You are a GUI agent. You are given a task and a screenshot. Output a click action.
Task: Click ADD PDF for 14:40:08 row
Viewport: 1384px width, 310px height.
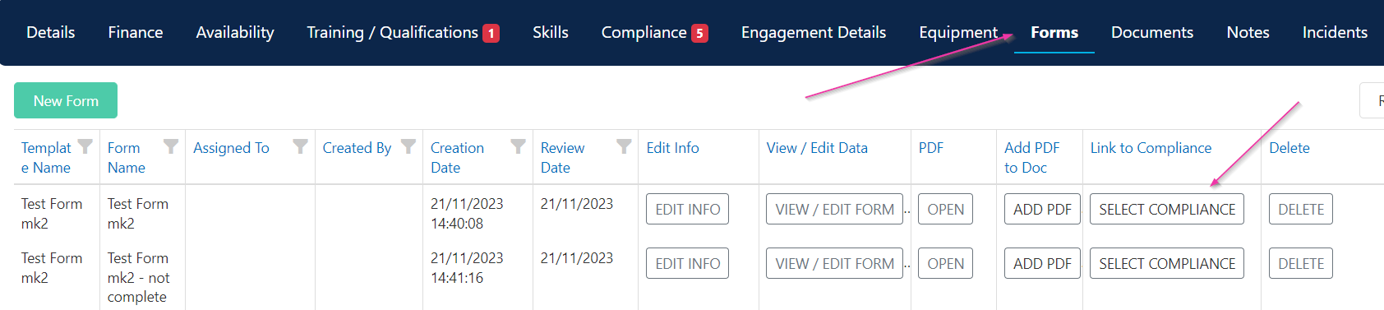1042,209
